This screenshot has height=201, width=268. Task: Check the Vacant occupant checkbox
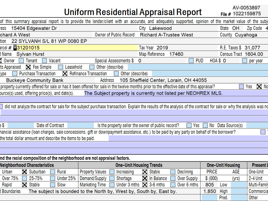(x=44, y=61)
